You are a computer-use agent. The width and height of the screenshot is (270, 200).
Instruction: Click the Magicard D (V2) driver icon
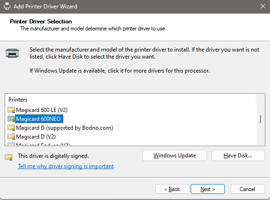pyautogui.click(x=11, y=137)
